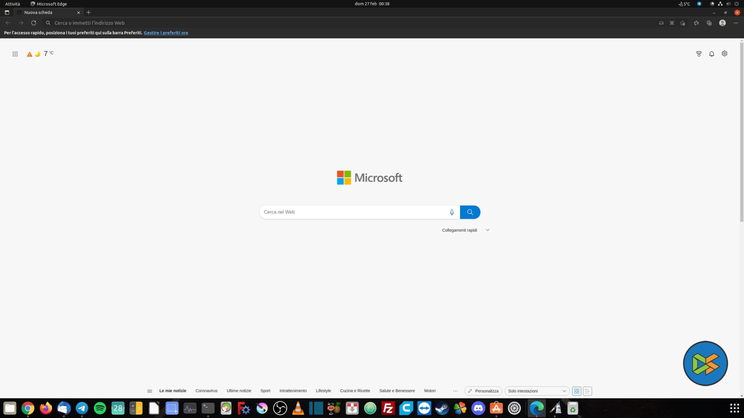
Task: Click the voice search microphone
Action: pyautogui.click(x=452, y=212)
